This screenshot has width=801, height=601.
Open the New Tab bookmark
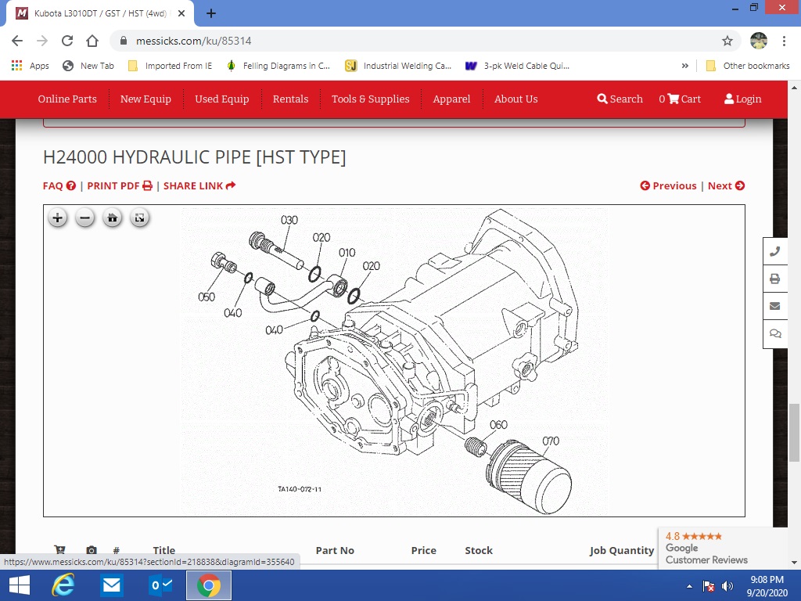88,66
